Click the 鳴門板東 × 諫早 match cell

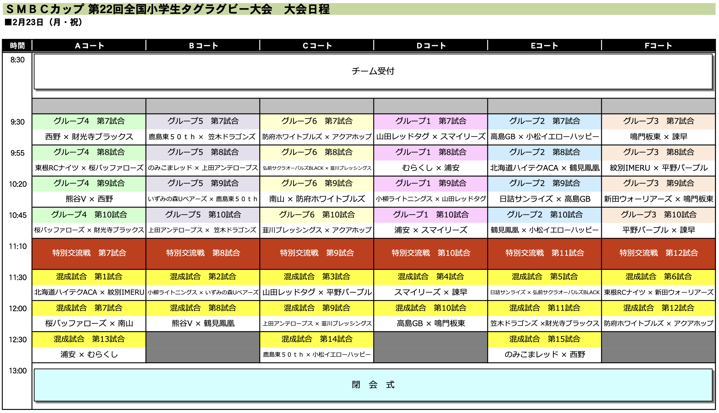click(658, 137)
